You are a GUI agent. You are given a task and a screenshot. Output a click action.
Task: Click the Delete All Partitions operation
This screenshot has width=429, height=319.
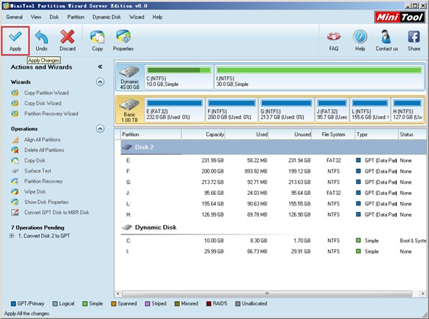(x=44, y=150)
